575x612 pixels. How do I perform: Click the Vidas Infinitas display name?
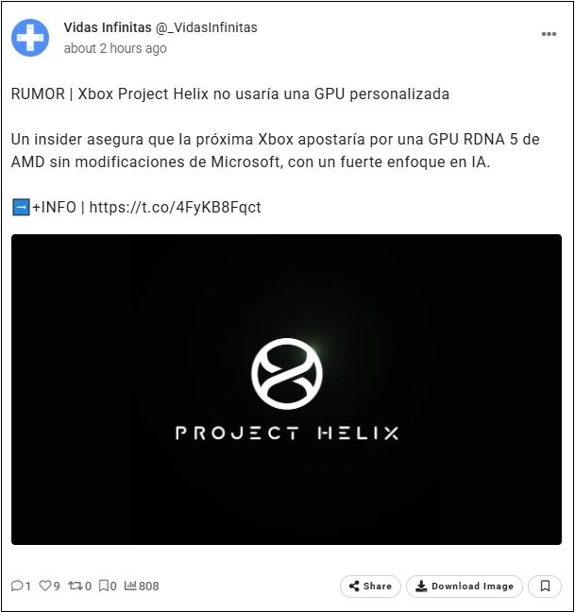pyautogui.click(x=108, y=27)
